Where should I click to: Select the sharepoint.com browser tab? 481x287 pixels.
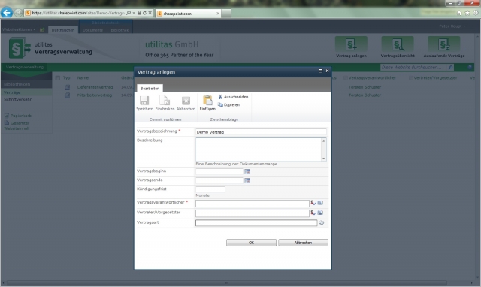pyautogui.click(x=188, y=14)
